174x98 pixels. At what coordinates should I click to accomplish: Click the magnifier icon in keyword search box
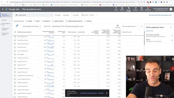[17, 15]
